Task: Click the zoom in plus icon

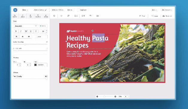Action: (115, 96)
